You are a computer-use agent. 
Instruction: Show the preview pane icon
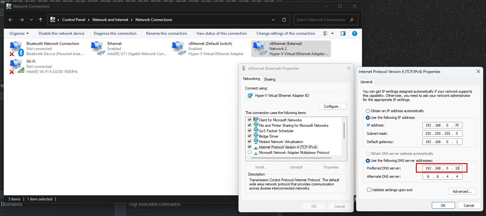343,33
